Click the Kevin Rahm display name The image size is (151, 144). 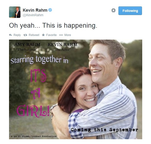pos(35,10)
